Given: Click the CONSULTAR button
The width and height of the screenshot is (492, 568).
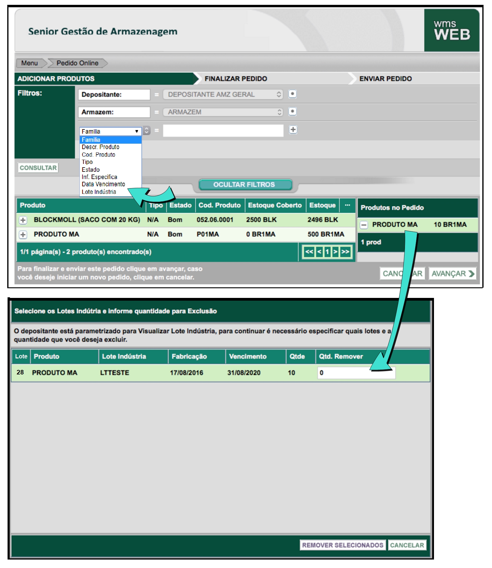Looking at the screenshot, I should point(38,168).
